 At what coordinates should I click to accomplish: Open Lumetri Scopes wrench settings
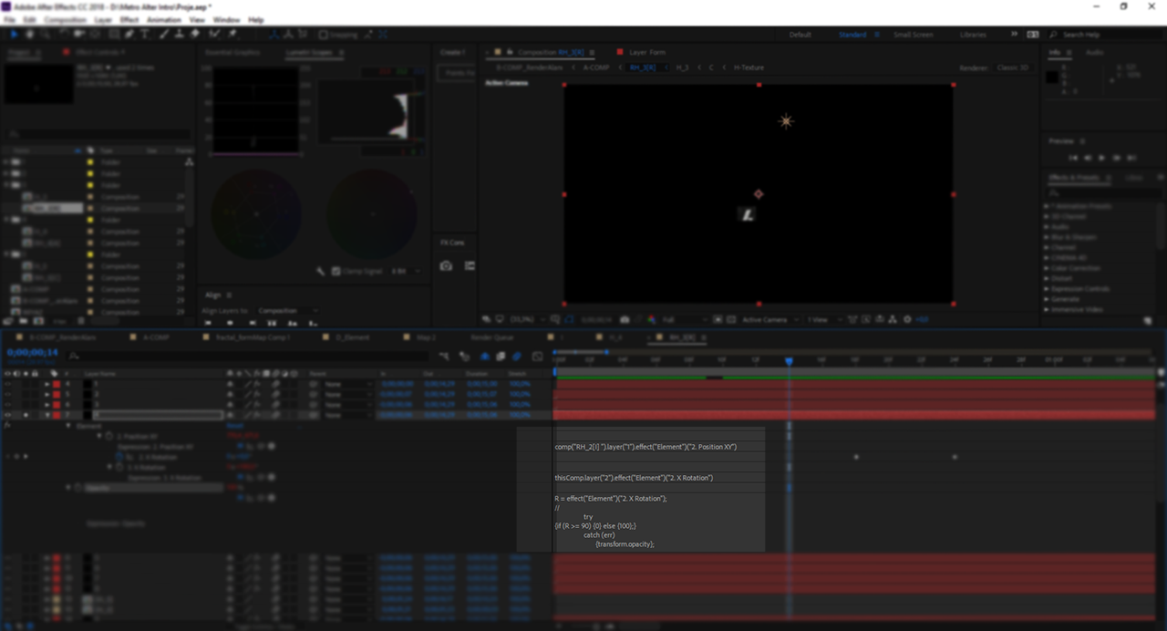(x=320, y=271)
